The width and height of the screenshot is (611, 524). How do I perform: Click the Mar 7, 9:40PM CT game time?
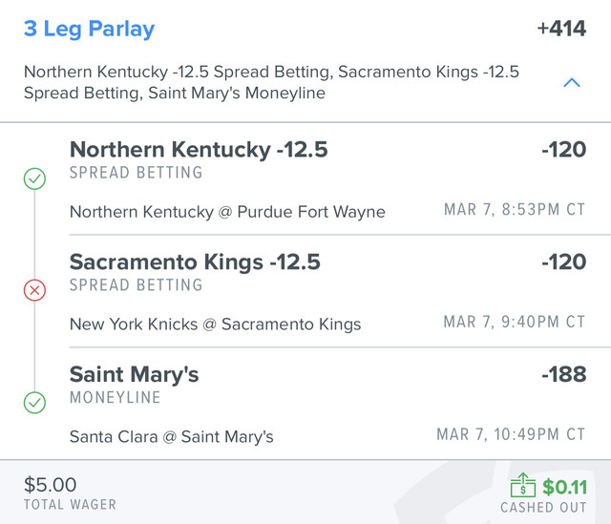pyautogui.click(x=515, y=323)
